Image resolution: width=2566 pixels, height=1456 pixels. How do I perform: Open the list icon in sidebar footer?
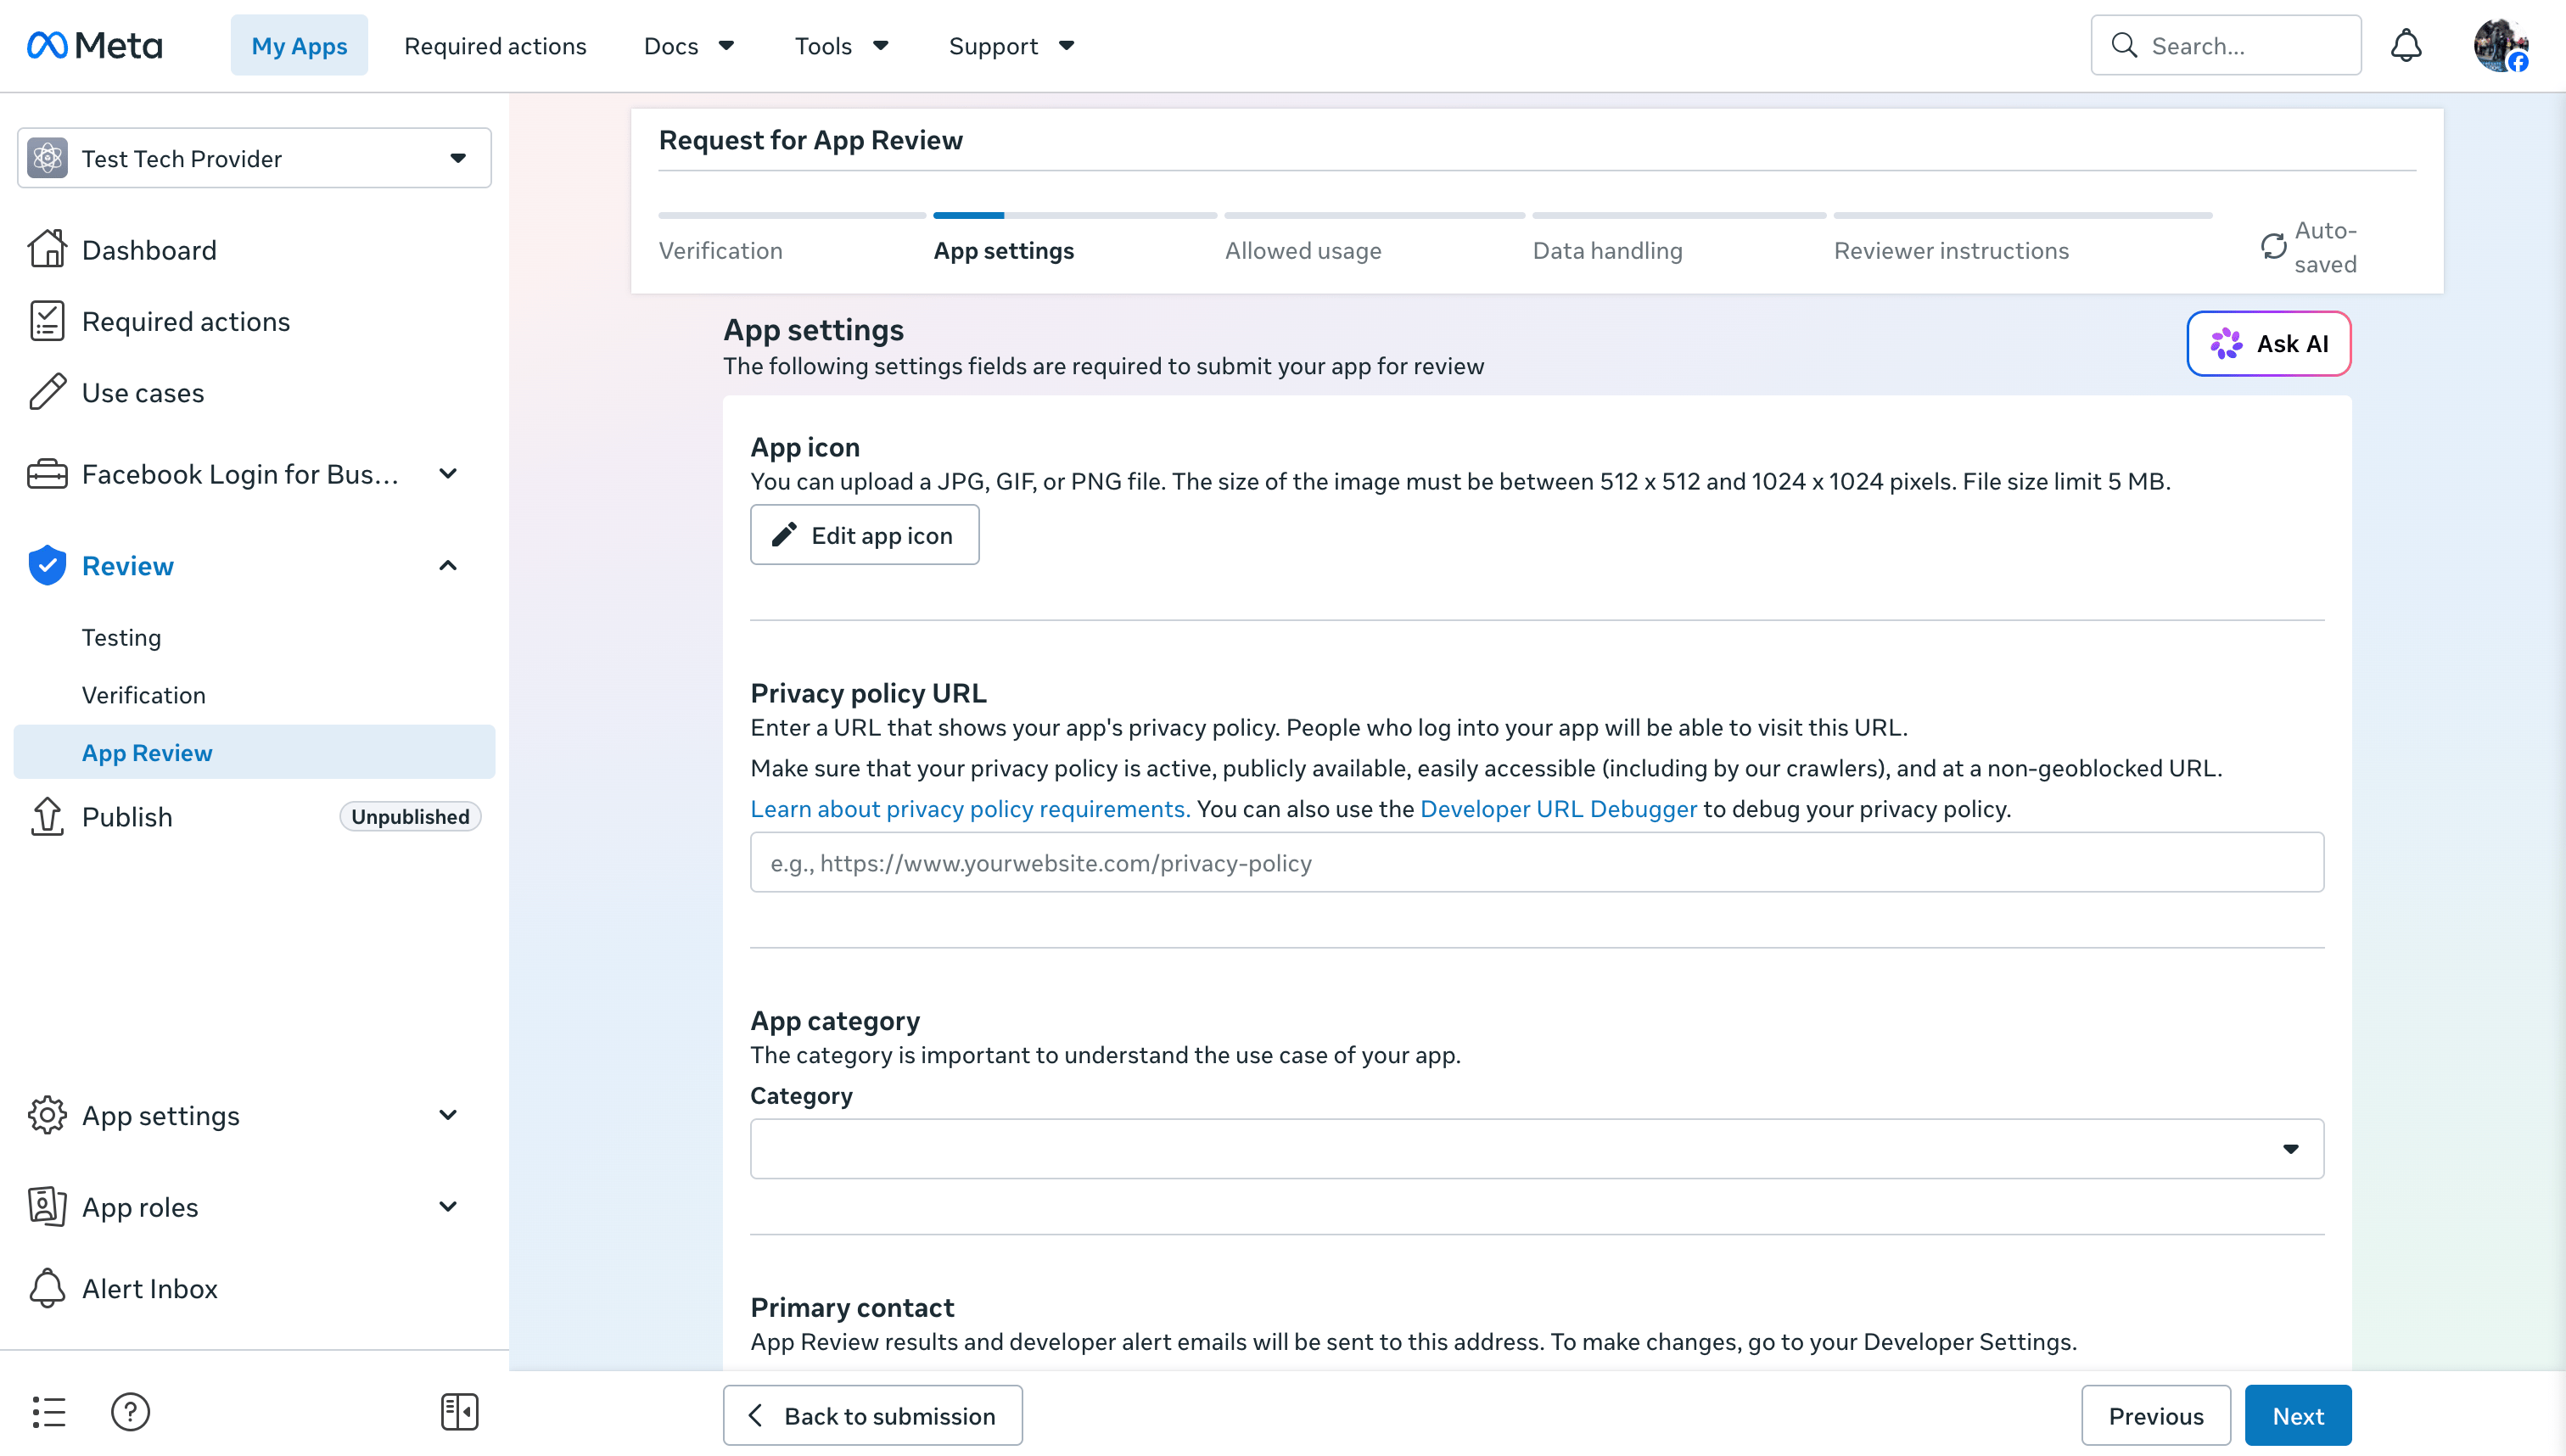[48, 1412]
